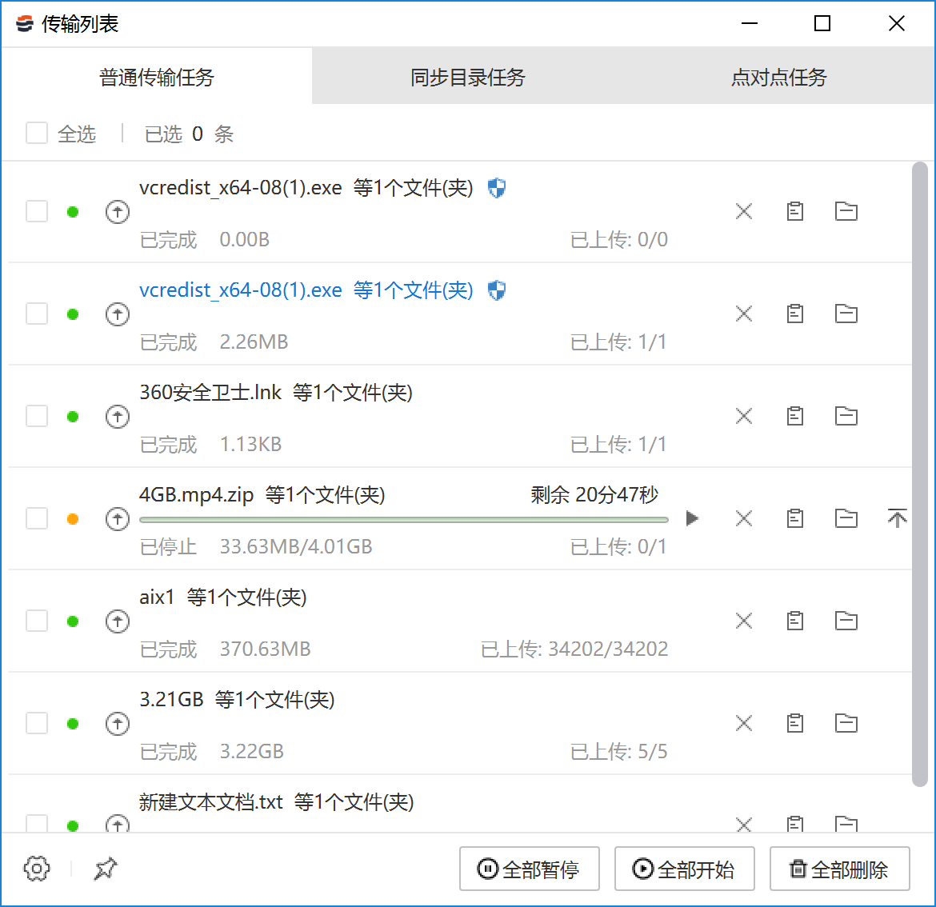
Task: Open transfer settings gear icon
Action: tap(37, 869)
